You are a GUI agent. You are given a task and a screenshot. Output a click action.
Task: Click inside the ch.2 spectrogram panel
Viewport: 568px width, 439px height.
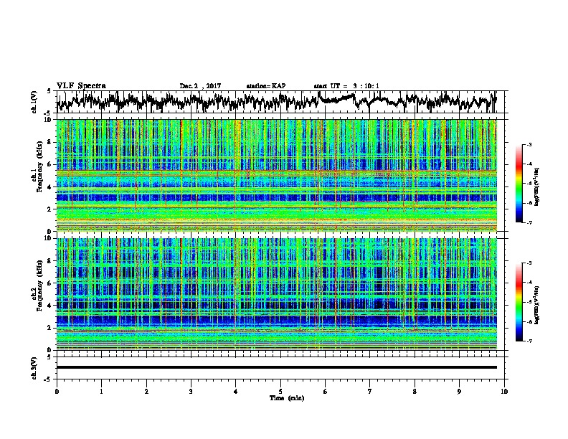click(x=277, y=294)
